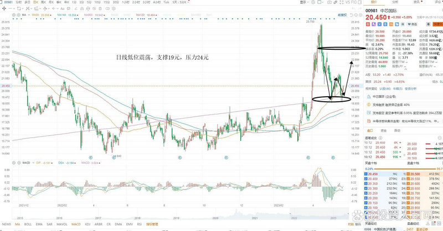Enable RSI sub-chart indicator
The image size is (443, 231).
pyautogui.click(x=140, y=224)
